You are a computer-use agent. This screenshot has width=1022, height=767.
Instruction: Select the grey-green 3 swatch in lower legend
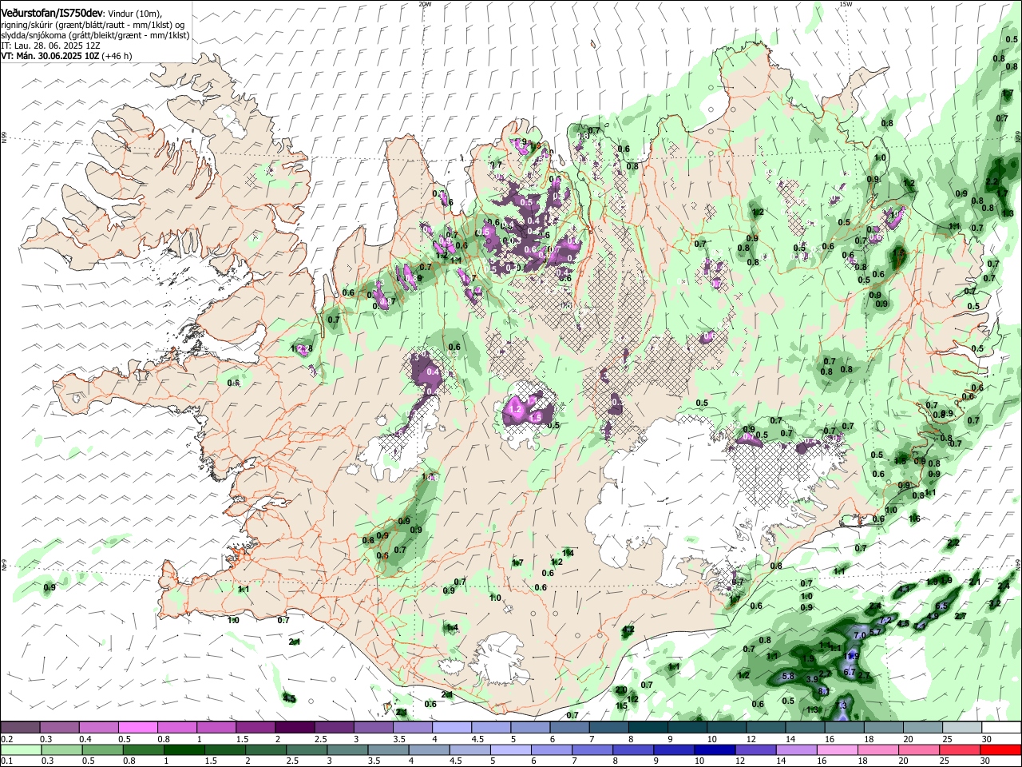click(x=346, y=749)
